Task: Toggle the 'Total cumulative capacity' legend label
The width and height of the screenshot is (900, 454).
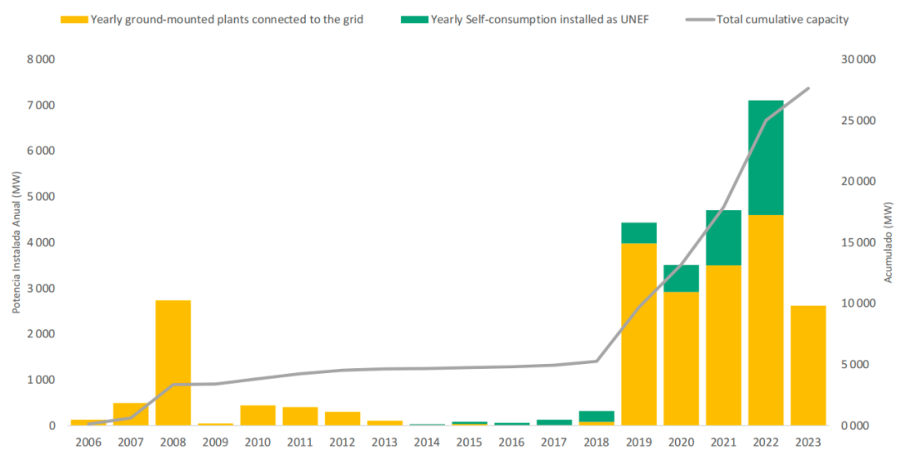Action: (782, 19)
